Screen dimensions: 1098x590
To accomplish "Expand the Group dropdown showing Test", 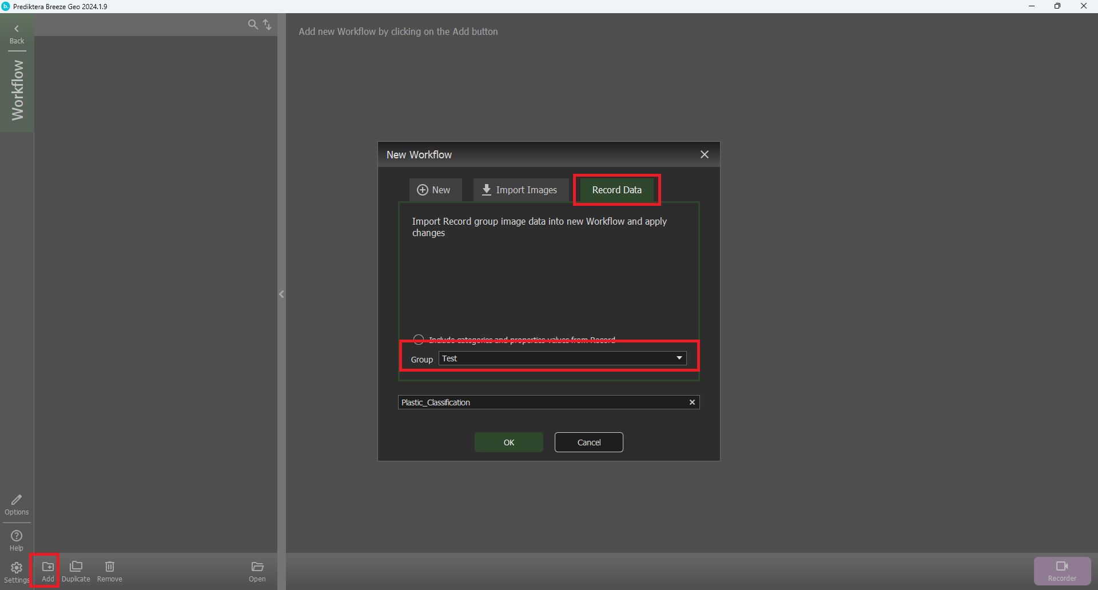I will 679,358.
